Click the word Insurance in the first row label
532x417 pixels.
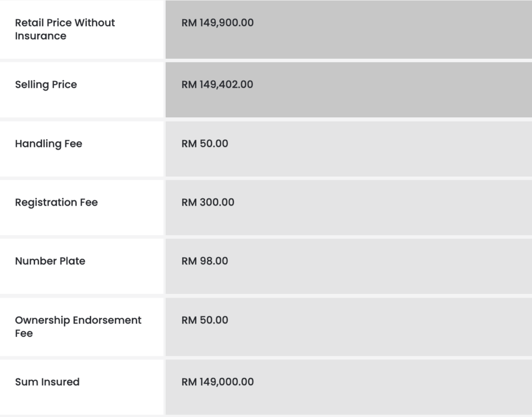coord(41,36)
